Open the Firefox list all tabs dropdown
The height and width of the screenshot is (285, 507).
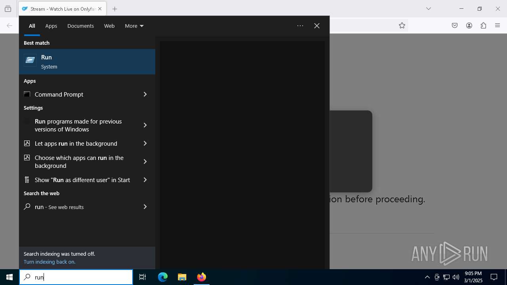click(429, 9)
